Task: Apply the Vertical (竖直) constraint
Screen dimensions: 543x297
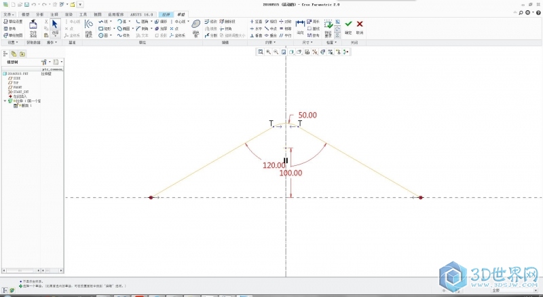Action: tap(257, 22)
